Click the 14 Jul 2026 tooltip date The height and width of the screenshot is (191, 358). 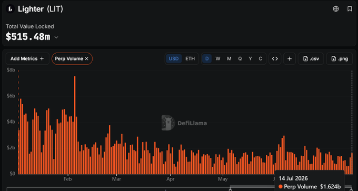click(x=293, y=178)
